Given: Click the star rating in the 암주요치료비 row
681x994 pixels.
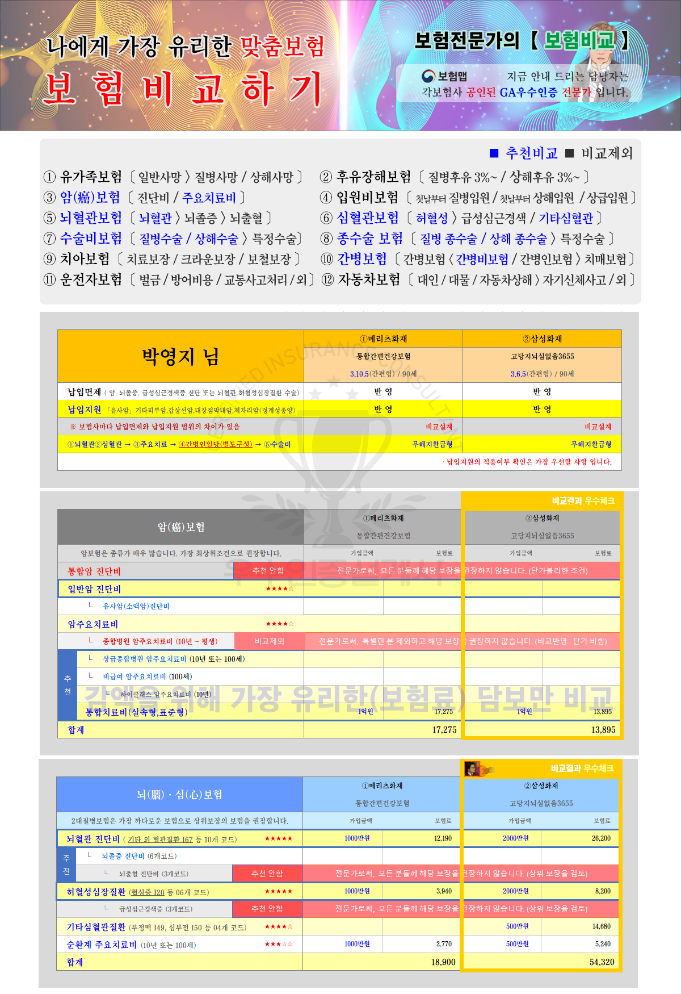Looking at the screenshot, I should coord(280,624).
